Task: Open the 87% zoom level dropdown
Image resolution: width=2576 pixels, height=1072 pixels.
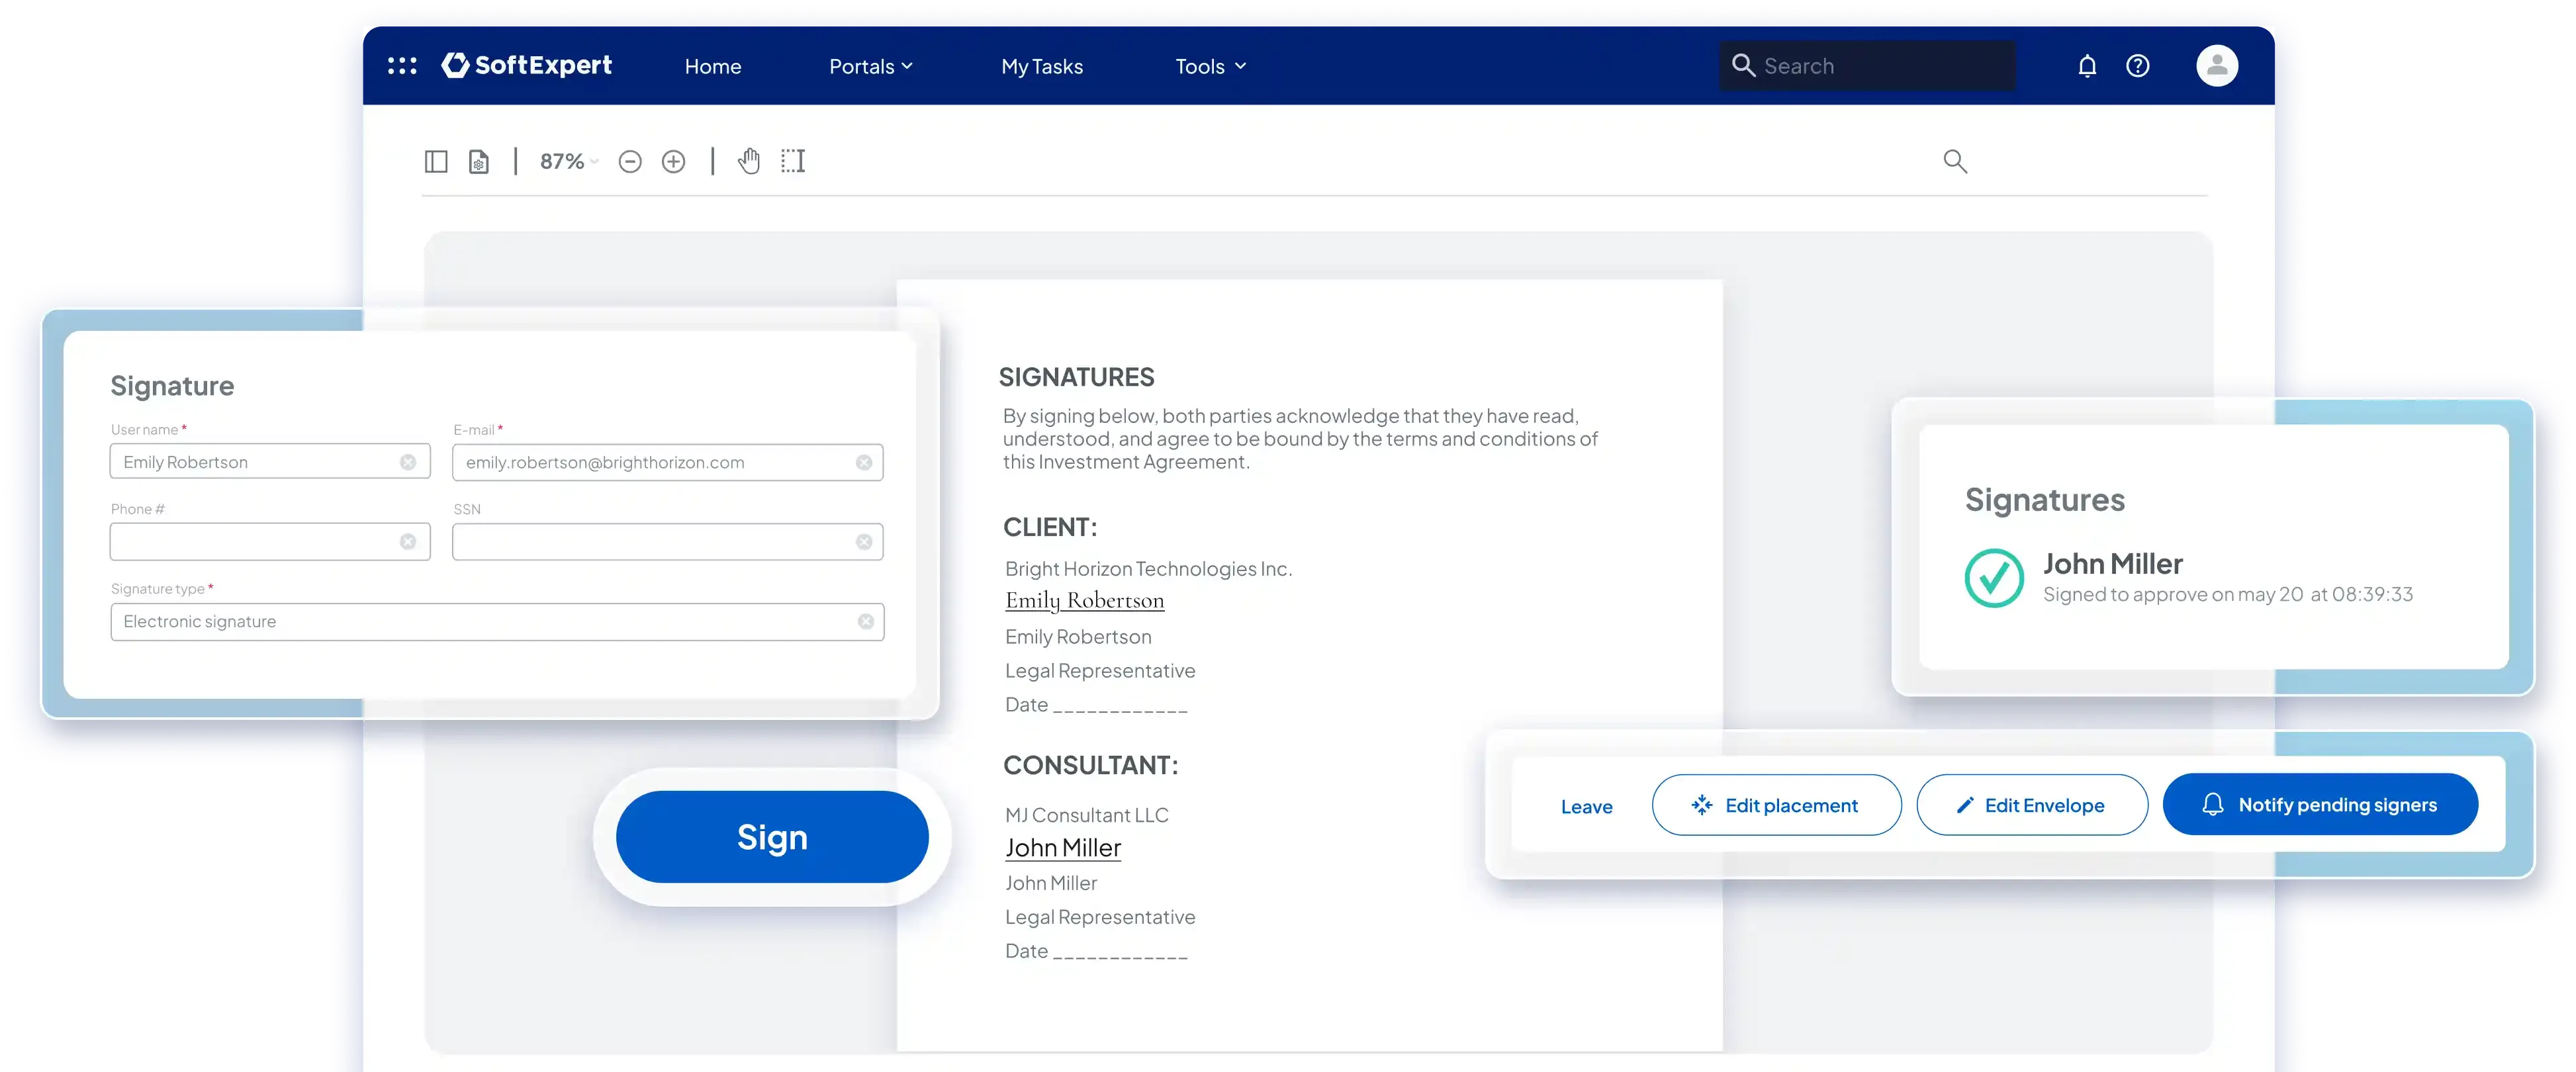Action: pos(569,161)
